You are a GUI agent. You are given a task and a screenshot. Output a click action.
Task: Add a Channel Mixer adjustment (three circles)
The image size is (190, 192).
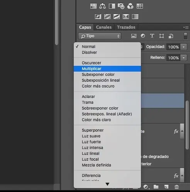[x=130, y=6]
